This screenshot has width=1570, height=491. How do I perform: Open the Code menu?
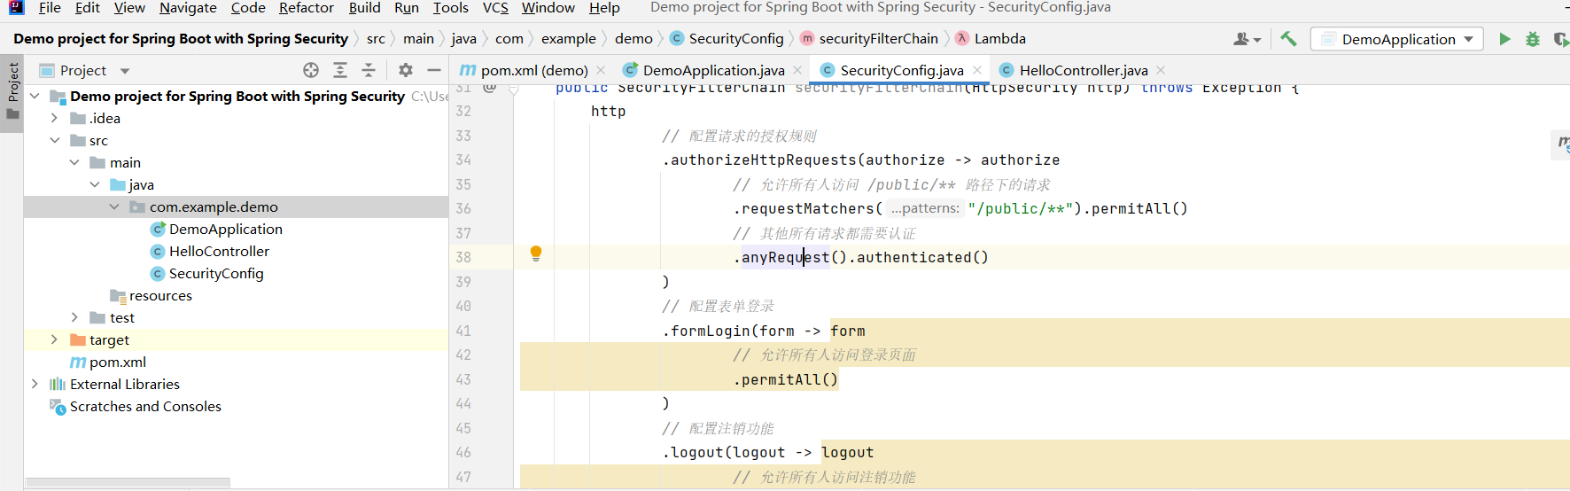point(248,8)
